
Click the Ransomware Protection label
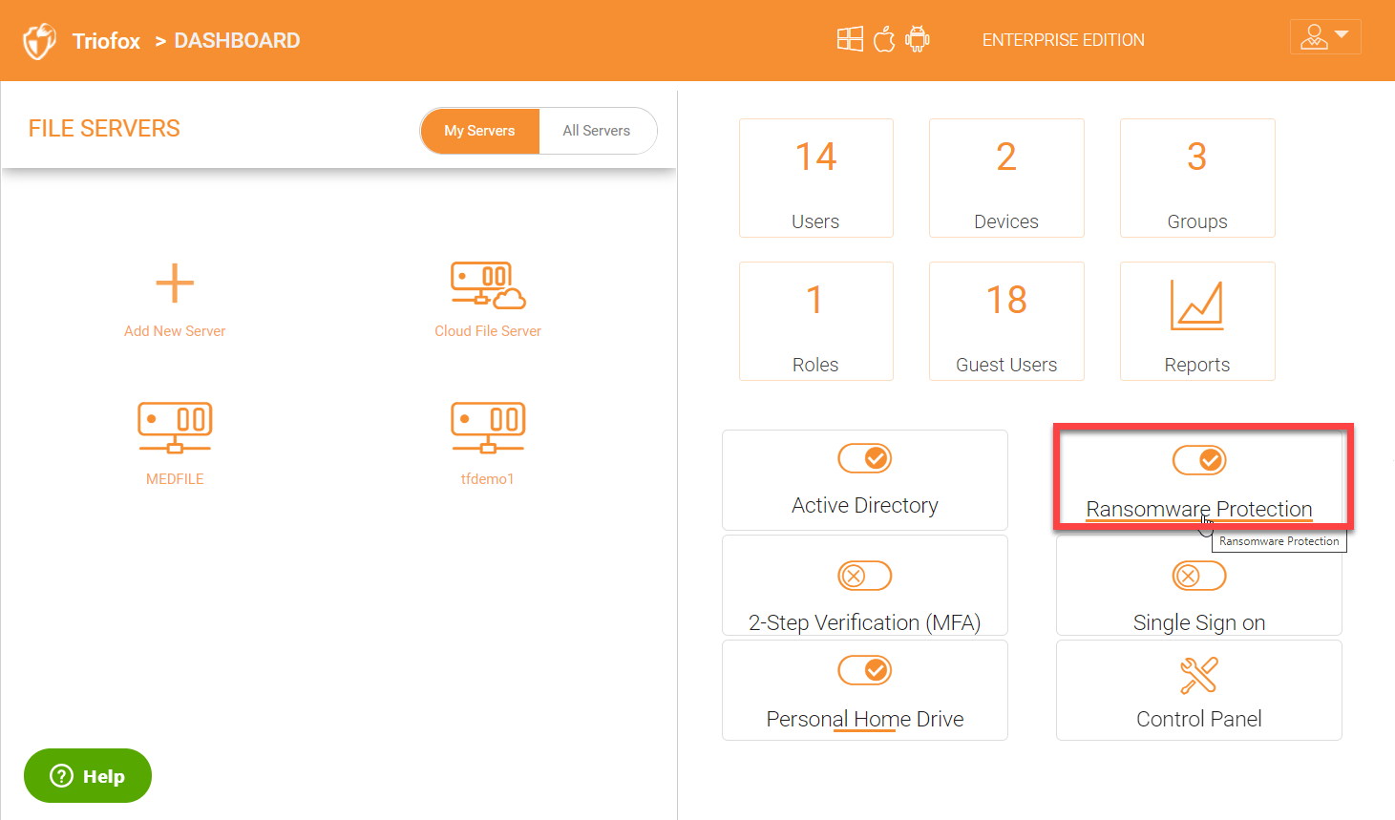click(1199, 509)
